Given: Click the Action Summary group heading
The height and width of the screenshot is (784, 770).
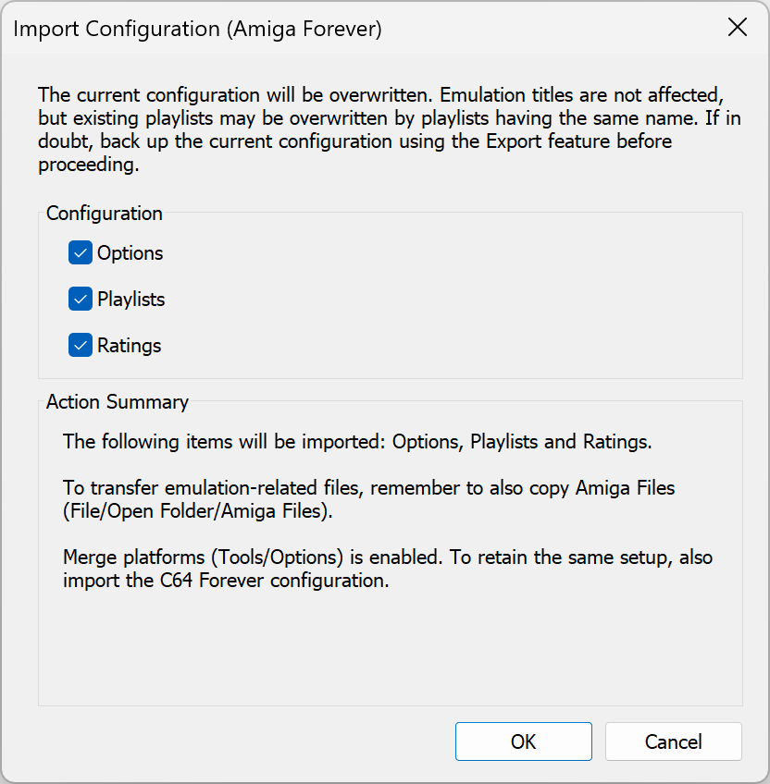Looking at the screenshot, I should coord(118,402).
